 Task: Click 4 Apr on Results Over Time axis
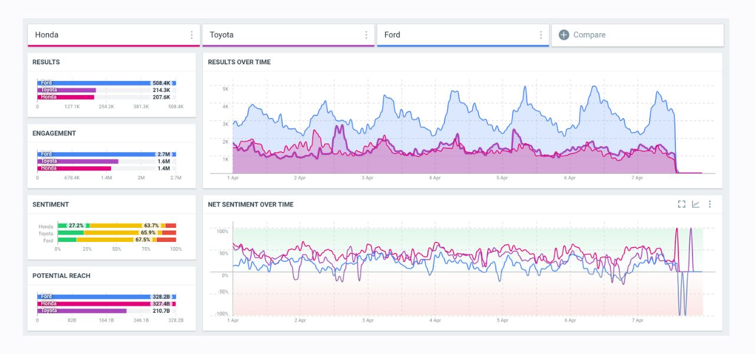pyautogui.click(x=435, y=178)
